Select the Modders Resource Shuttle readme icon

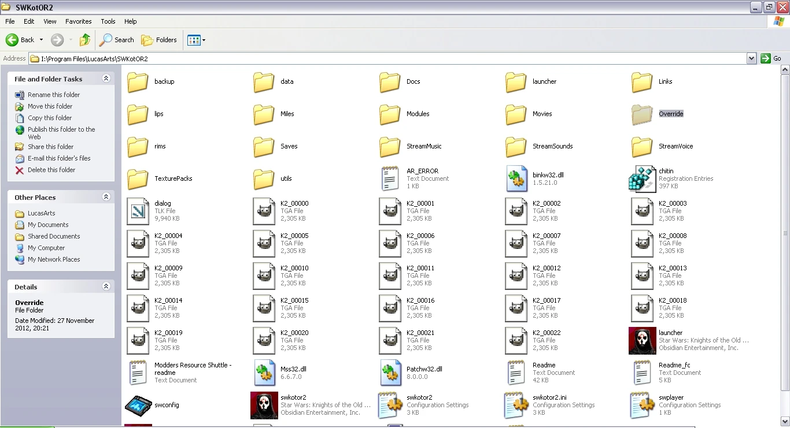click(x=138, y=373)
